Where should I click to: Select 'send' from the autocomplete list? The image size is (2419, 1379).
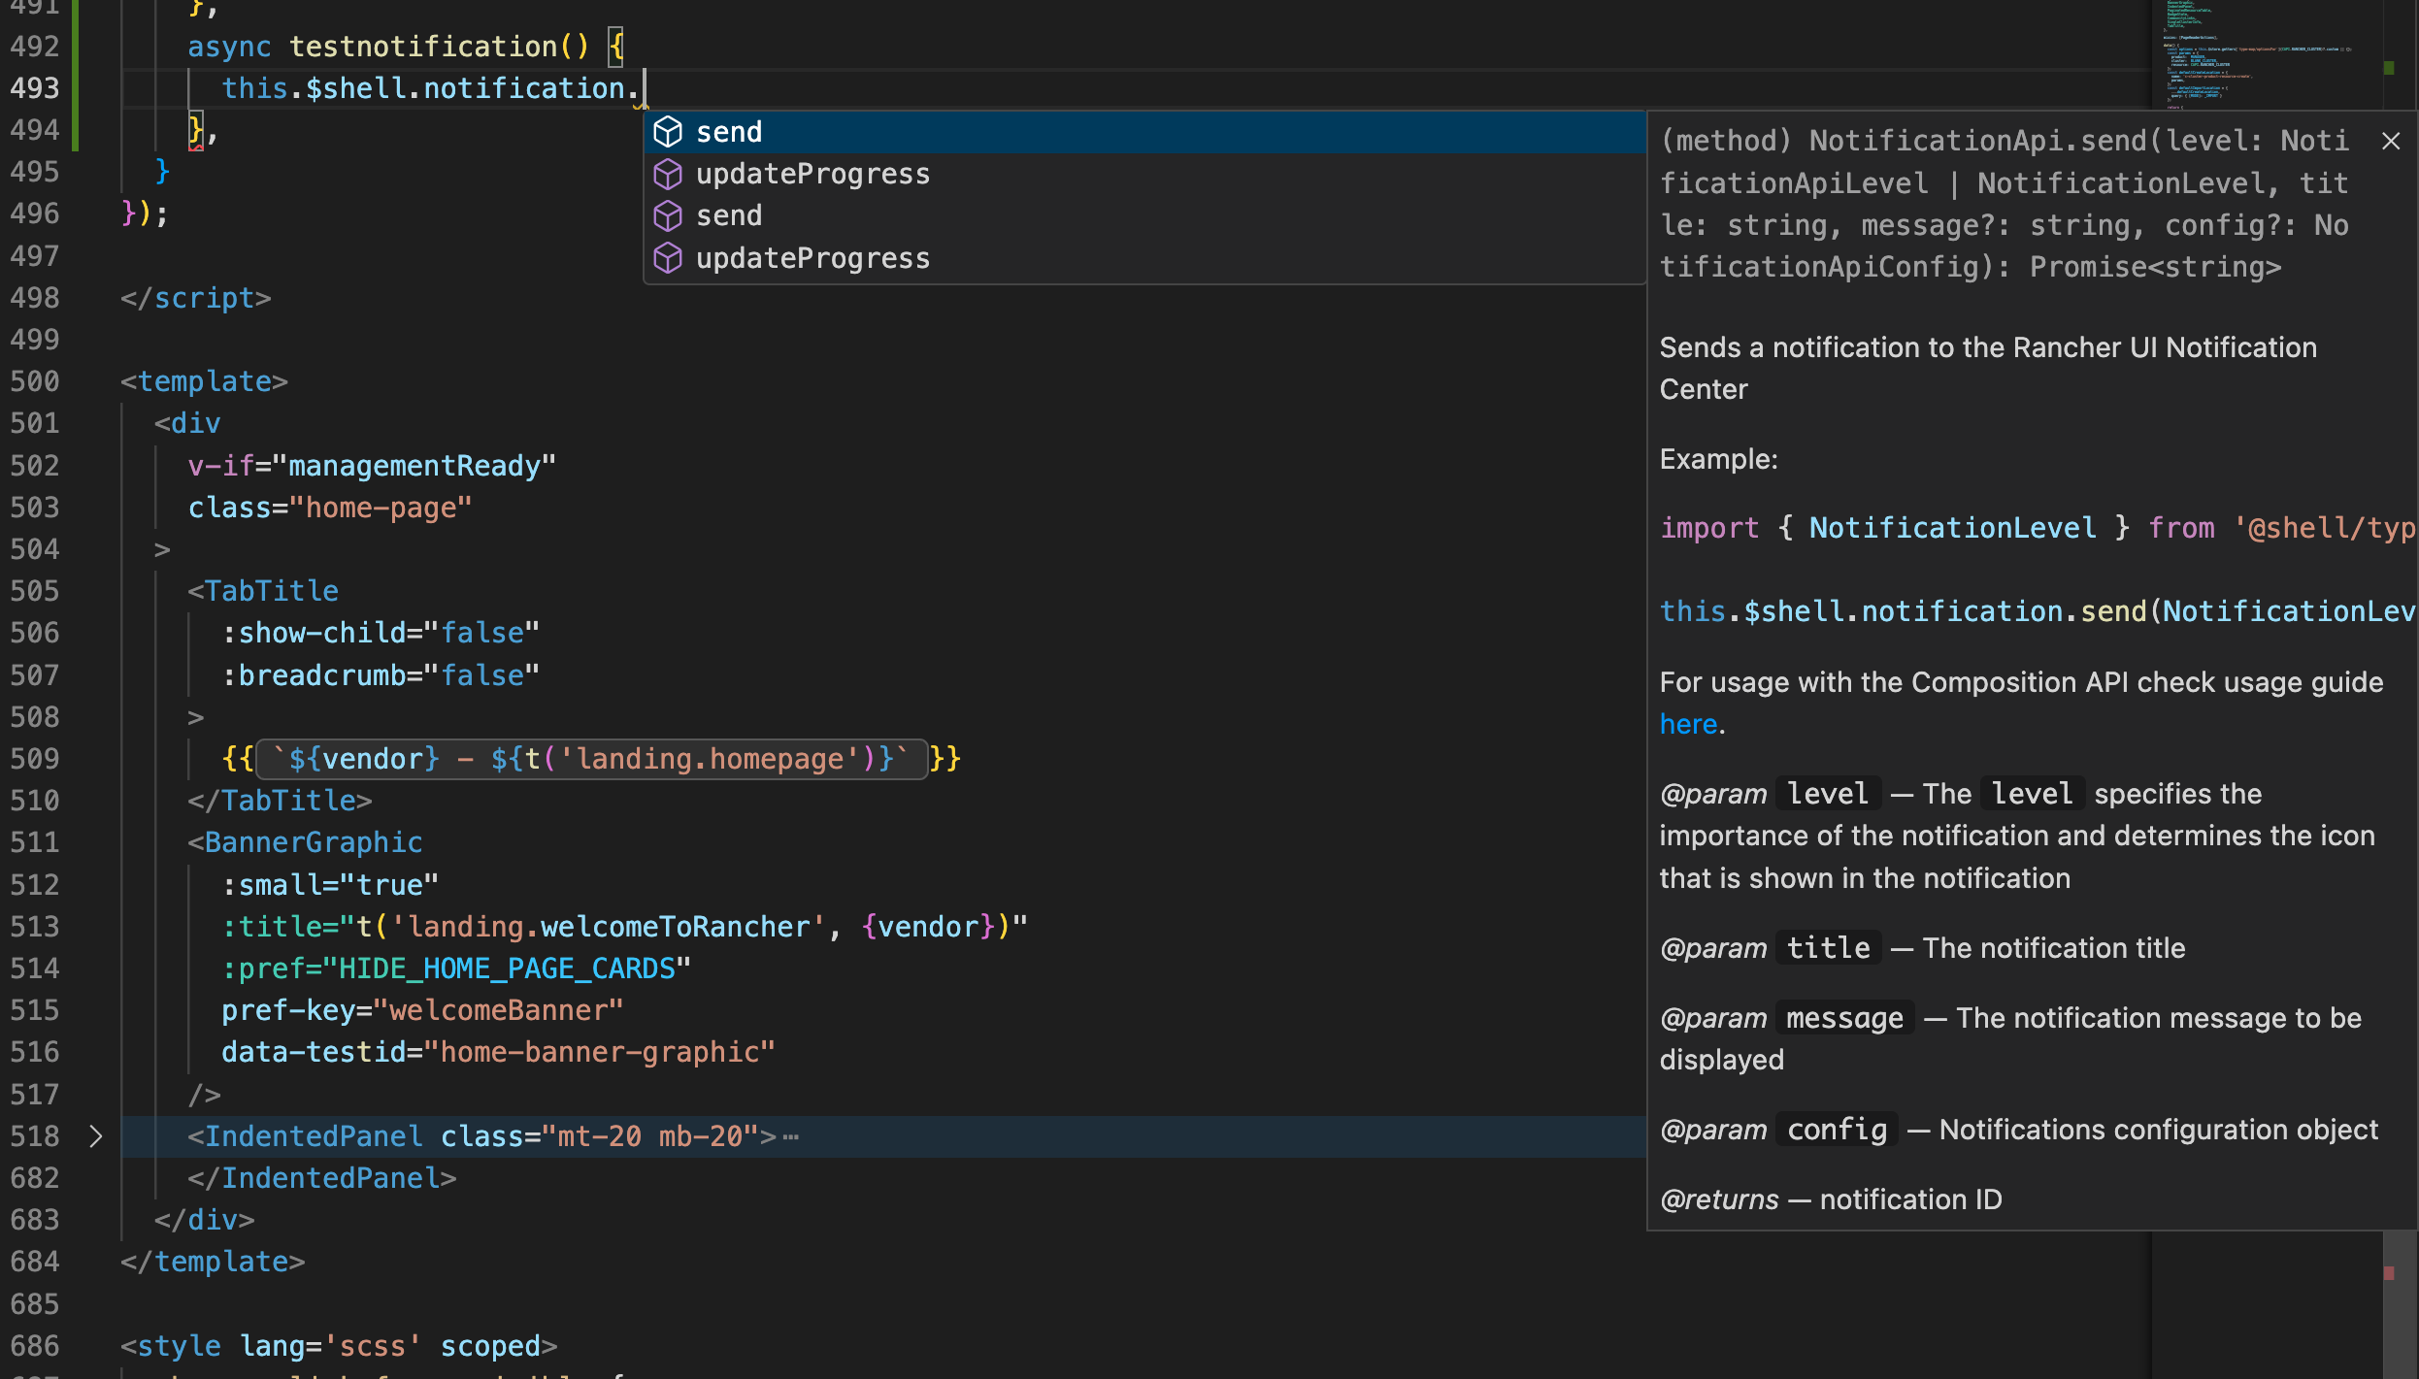click(x=729, y=132)
